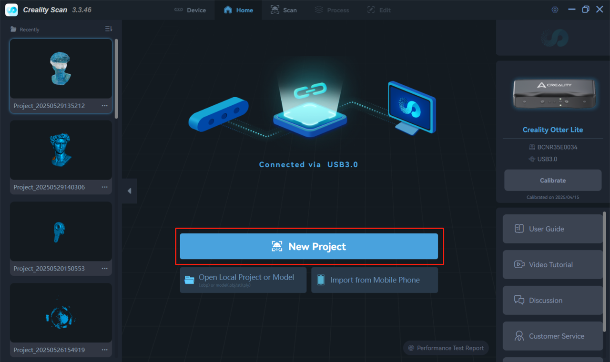The image size is (610, 362).
Task: Select the Process tab
Action: pyautogui.click(x=332, y=10)
